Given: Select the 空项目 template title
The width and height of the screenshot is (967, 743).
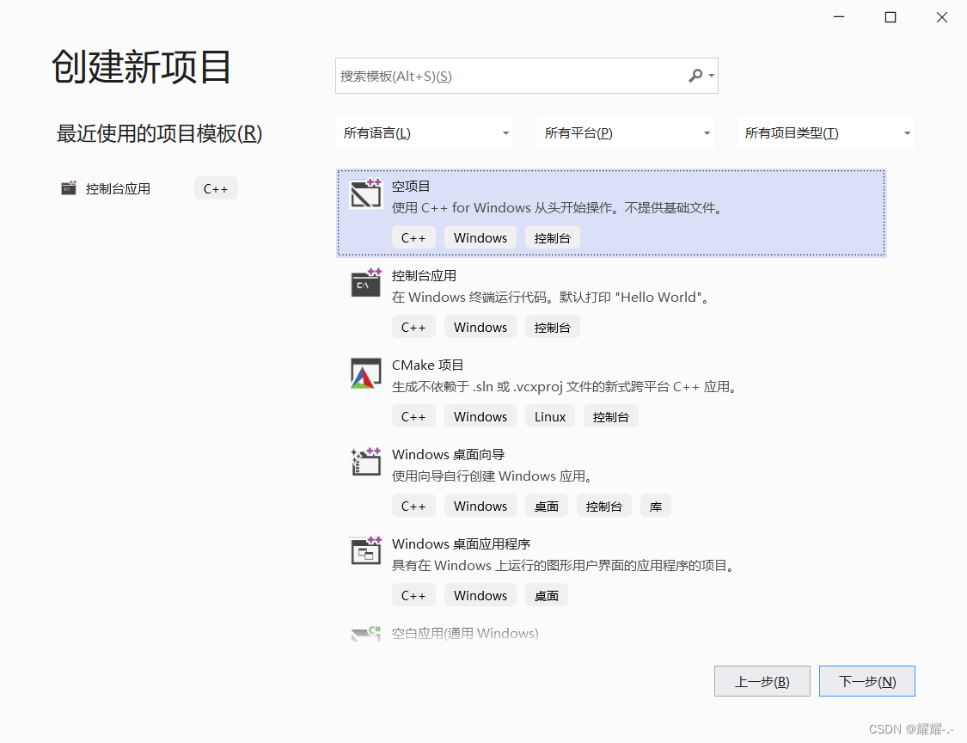Looking at the screenshot, I should click(411, 187).
